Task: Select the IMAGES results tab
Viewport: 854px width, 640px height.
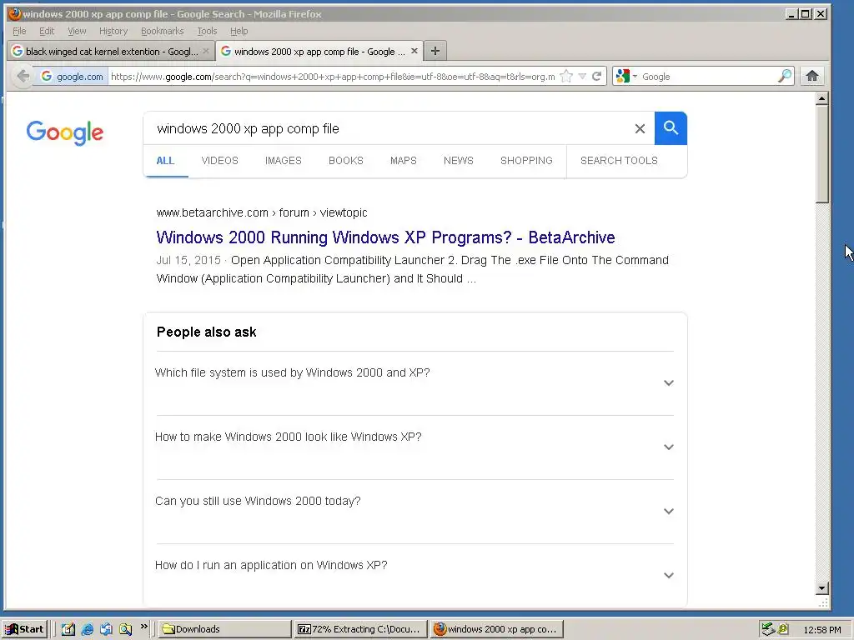Action: click(284, 161)
